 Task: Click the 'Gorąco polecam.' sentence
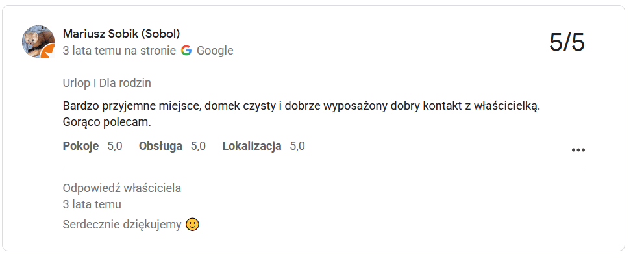coord(106,122)
